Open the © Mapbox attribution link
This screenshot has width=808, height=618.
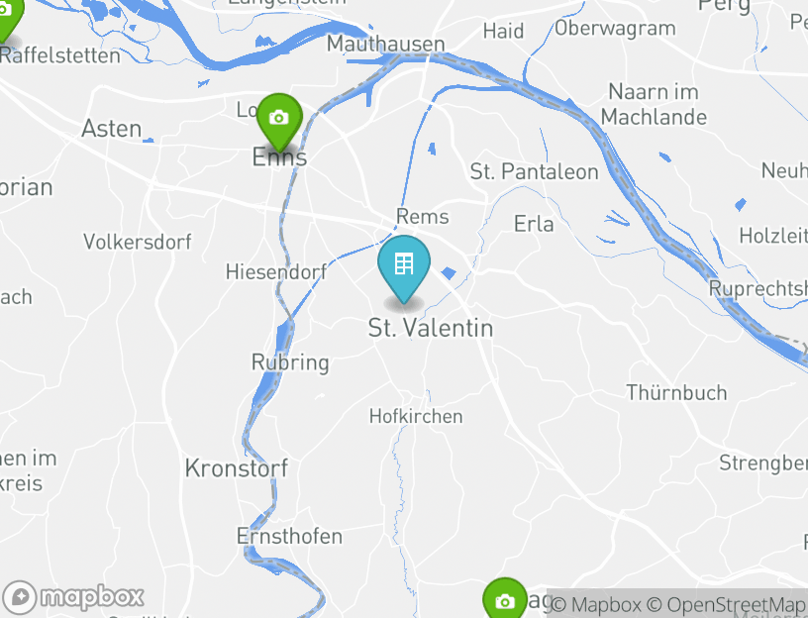click(596, 604)
